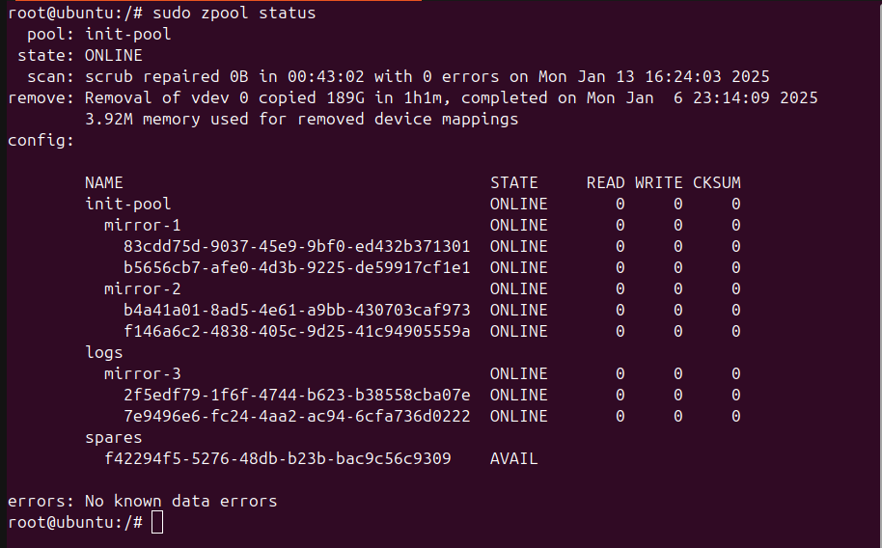Click the 'mirror-3' log vdev entry
Viewport: 882px width, 548px height.
(142, 373)
